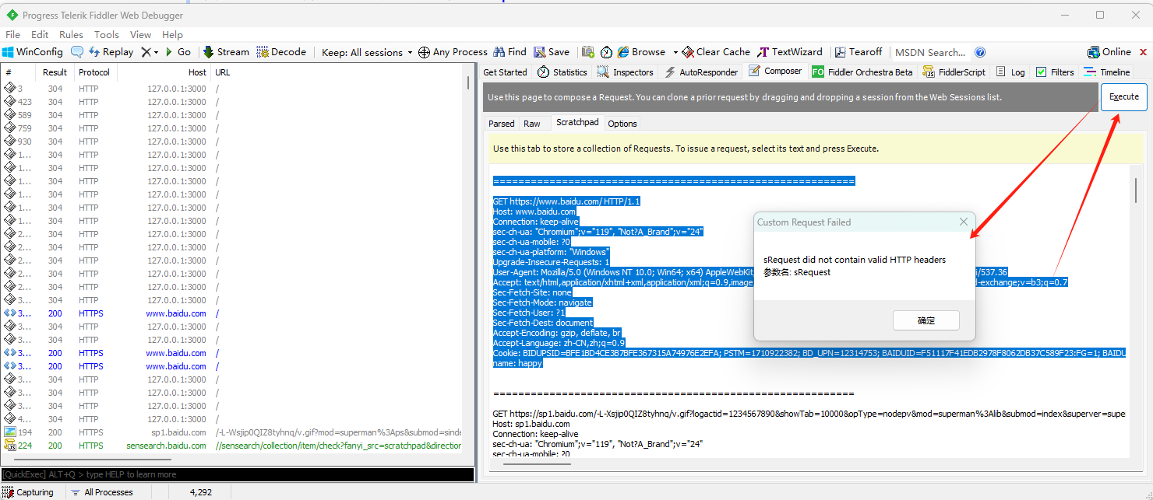Open the File menu

[x=12, y=34]
